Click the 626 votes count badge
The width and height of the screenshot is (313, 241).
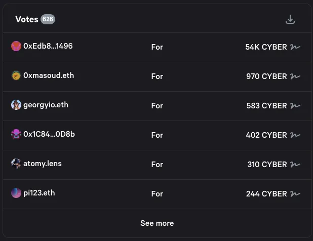click(48, 19)
